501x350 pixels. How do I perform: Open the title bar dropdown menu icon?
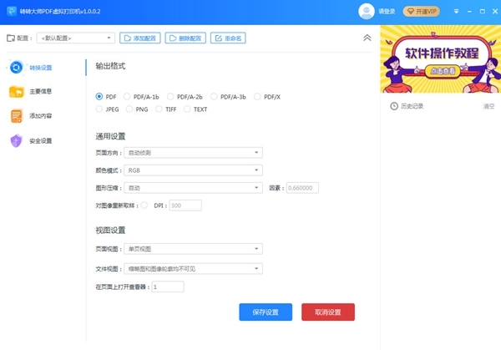click(456, 12)
